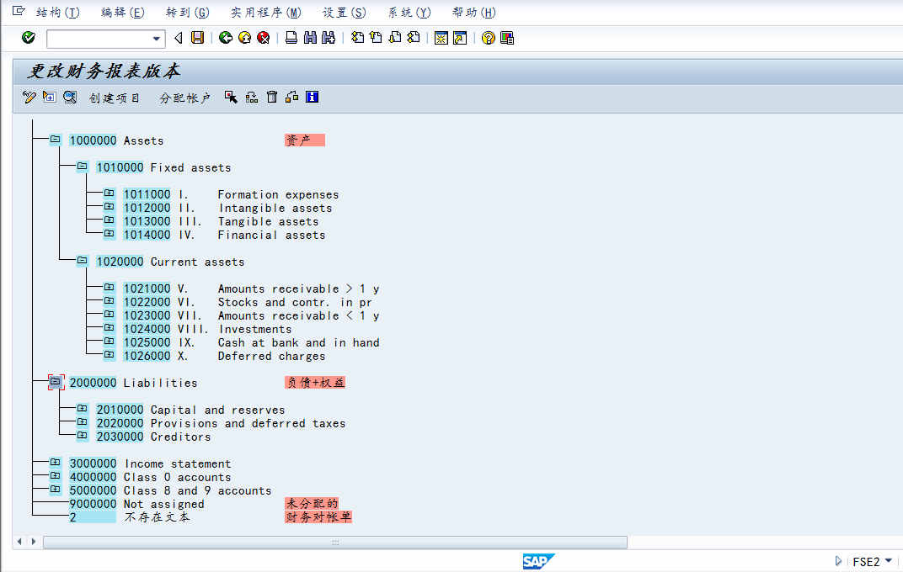Select the 1026000 Deferred charges item

tap(225, 357)
